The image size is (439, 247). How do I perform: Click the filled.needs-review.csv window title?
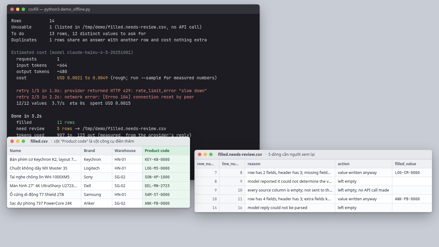pyautogui.click(x=240, y=155)
